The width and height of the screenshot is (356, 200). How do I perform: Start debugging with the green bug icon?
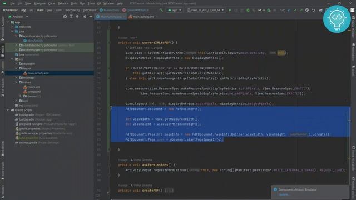pos(248,10)
